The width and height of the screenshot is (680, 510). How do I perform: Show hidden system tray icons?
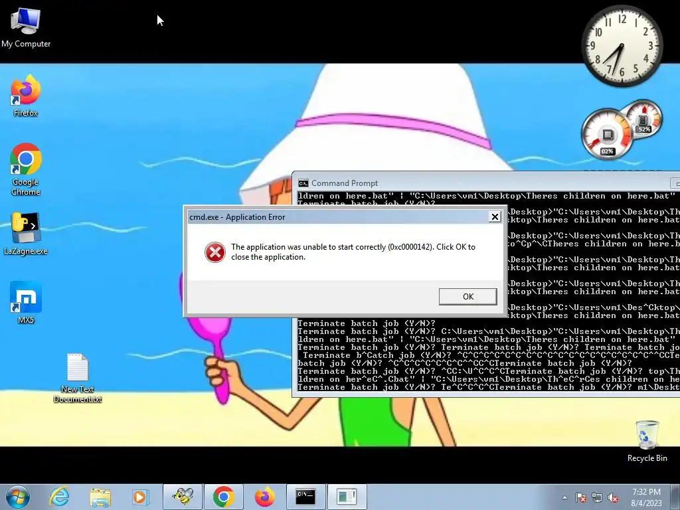pos(564,497)
